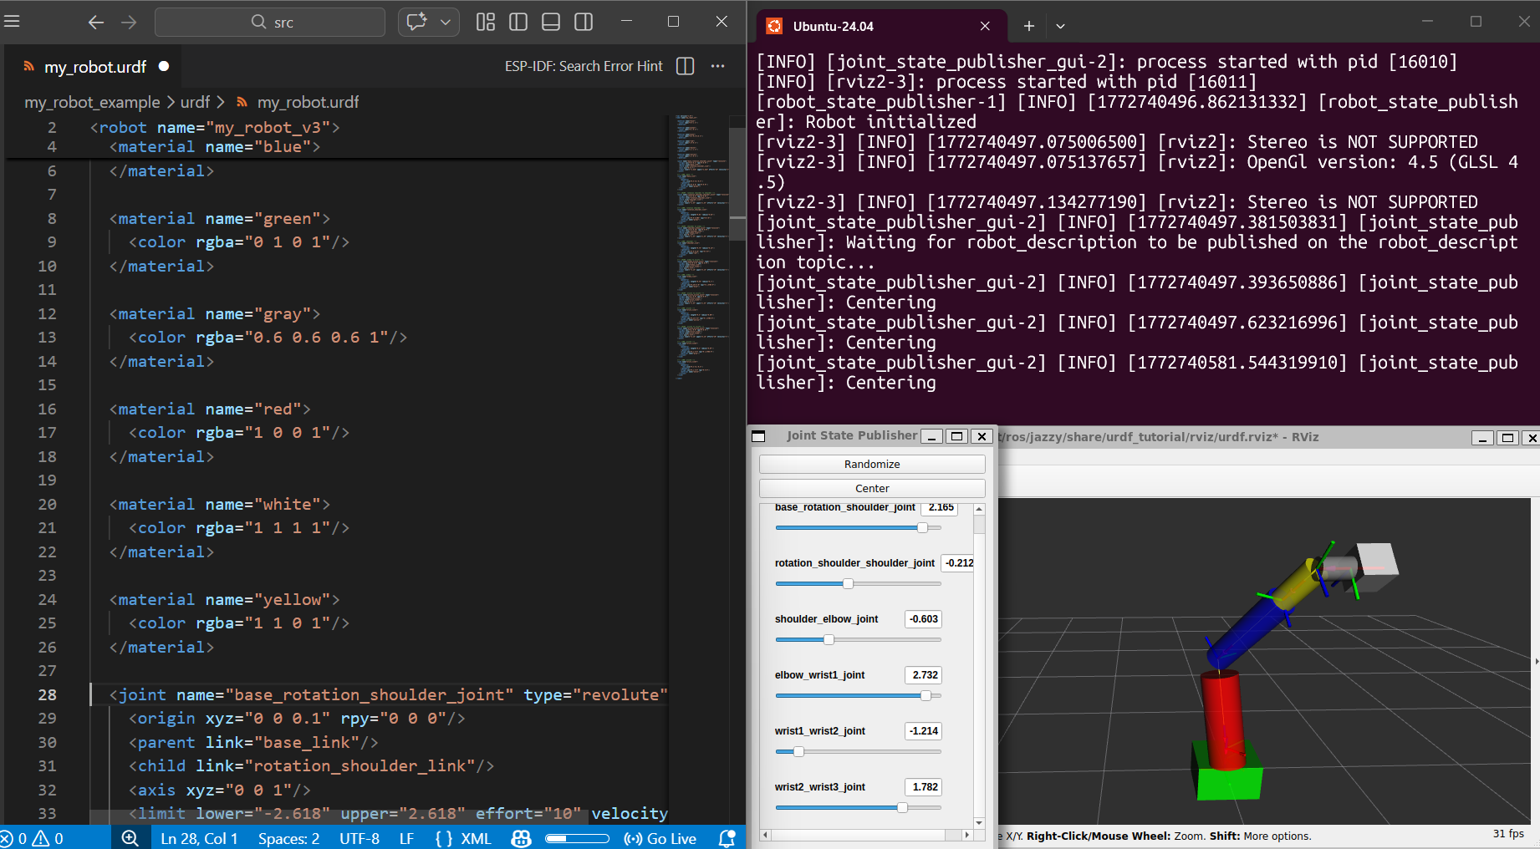
Task: Click the Copilot status icon in status bar
Action: point(521,838)
